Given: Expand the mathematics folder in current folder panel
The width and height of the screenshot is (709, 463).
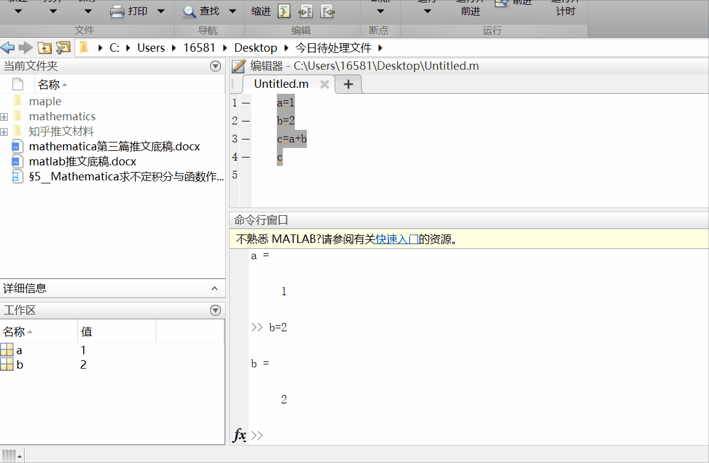Looking at the screenshot, I should pos(5,116).
